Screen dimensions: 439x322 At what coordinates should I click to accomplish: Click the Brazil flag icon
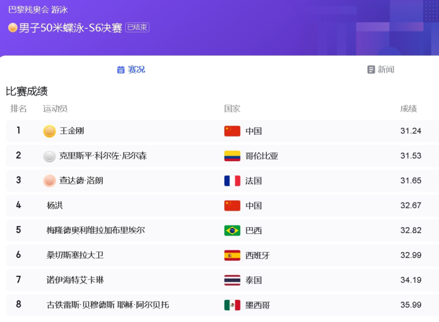[x=231, y=230]
